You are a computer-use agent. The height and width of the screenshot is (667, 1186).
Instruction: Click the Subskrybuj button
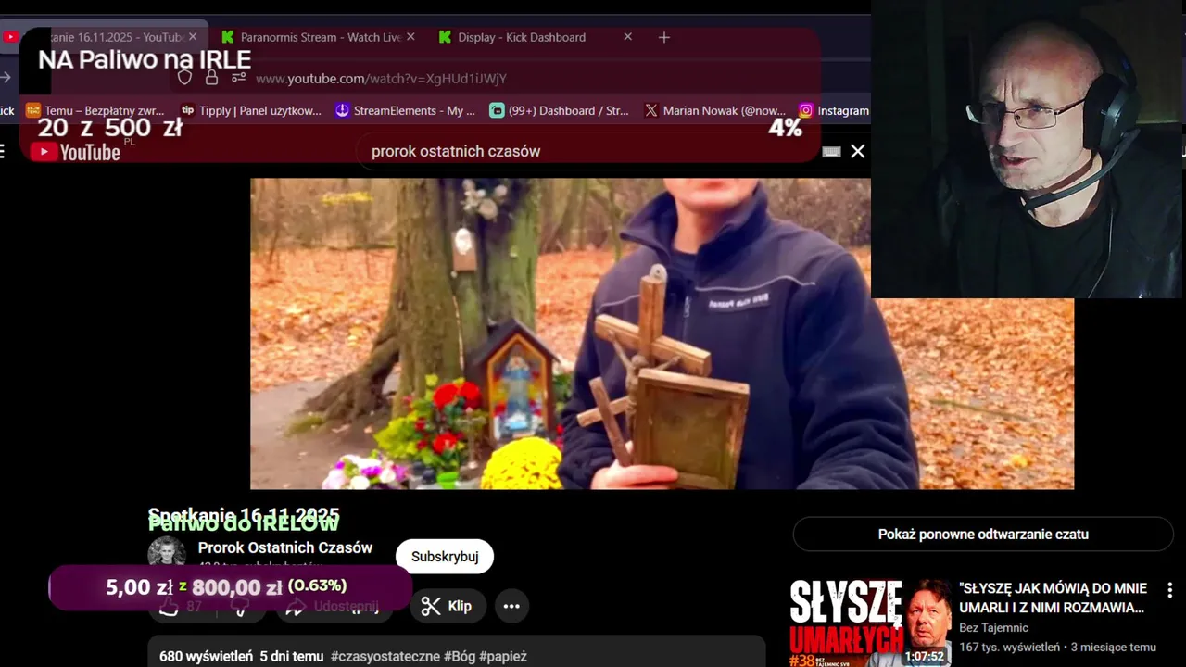pyautogui.click(x=445, y=557)
